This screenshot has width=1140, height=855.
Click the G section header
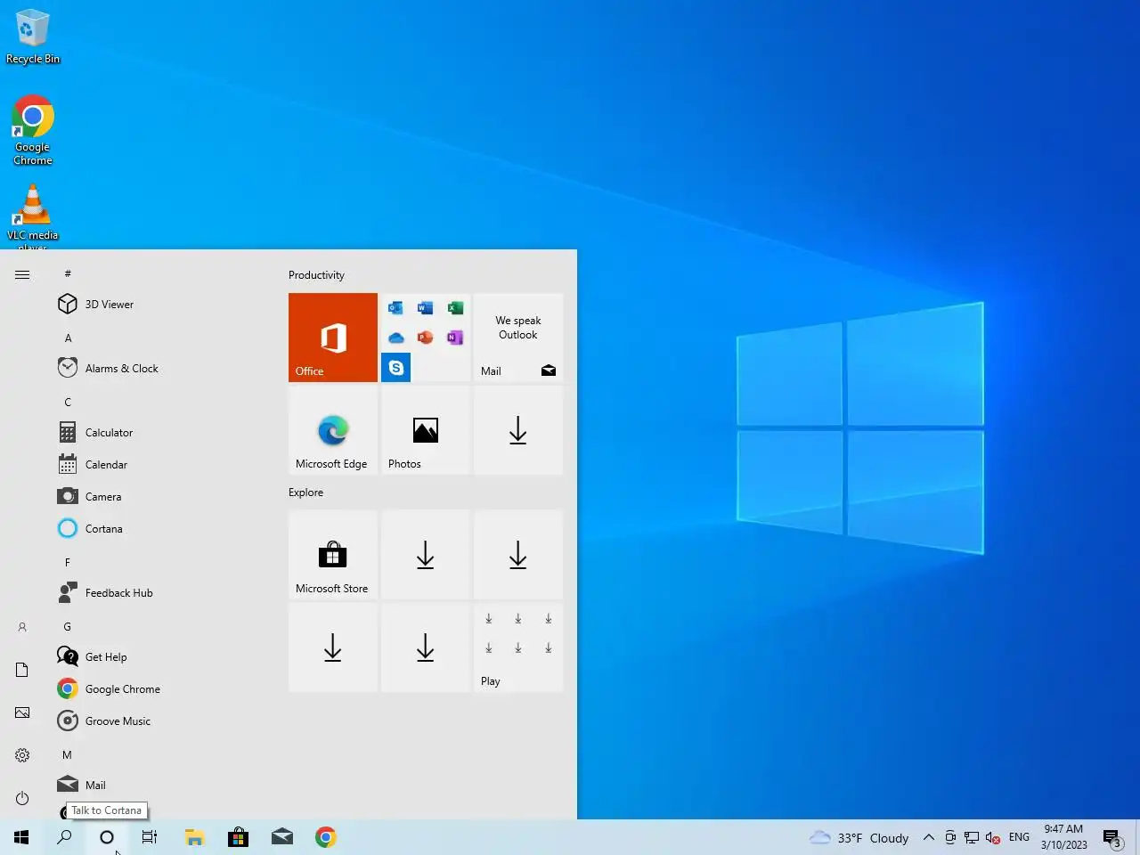(68, 627)
